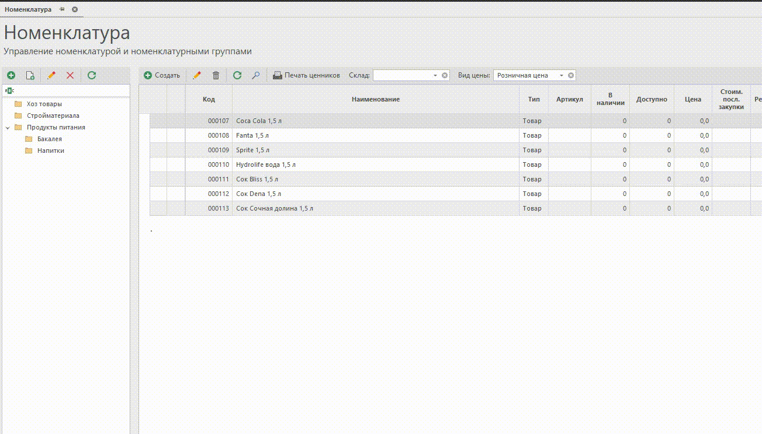Image resolution: width=762 pixels, height=434 pixels.
Task: Click the add subgroup document icon
Action: click(30, 75)
